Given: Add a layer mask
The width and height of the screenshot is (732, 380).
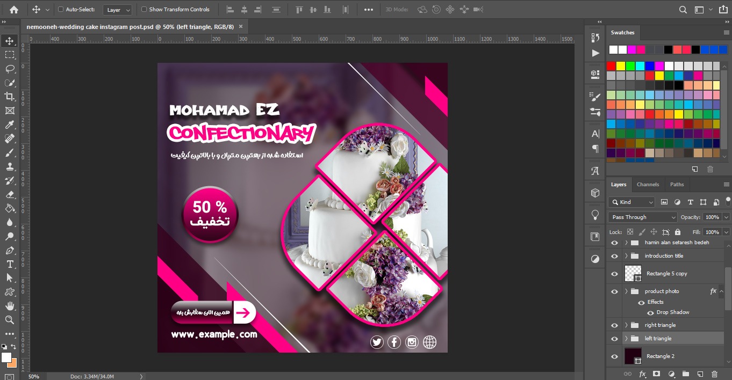Looking at the screenshot, I should 656,374.
